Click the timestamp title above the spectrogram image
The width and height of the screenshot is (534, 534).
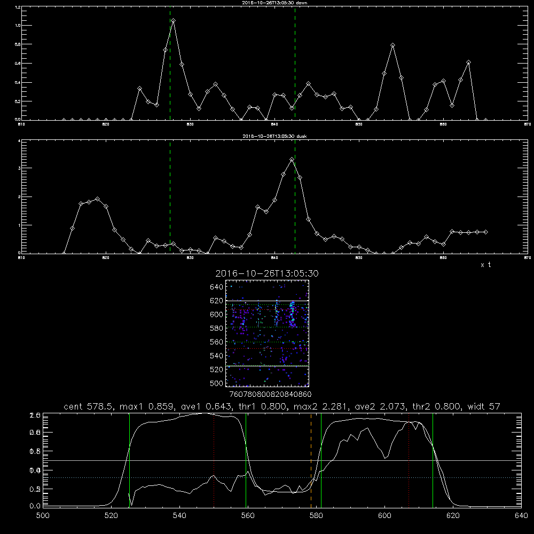(267, 273)
